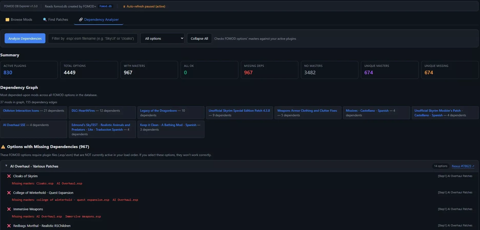480x230 pixels.
Task: Click College of Winterhold - Quest Expansion option
Action: tap(43, 193)
